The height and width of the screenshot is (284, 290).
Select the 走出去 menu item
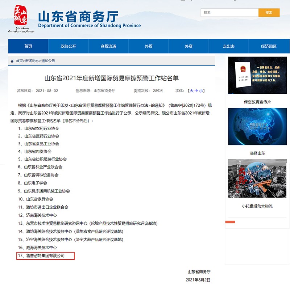tap(228, 46)
